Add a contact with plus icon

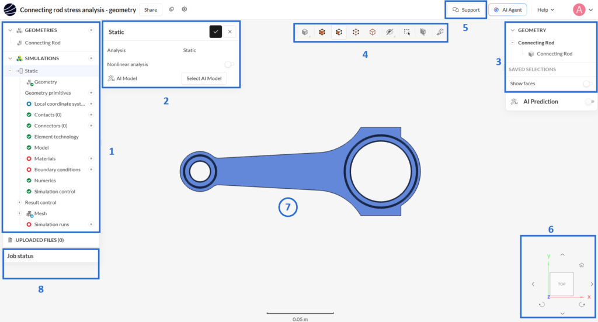pyautogui.click(x=91, y=115)
